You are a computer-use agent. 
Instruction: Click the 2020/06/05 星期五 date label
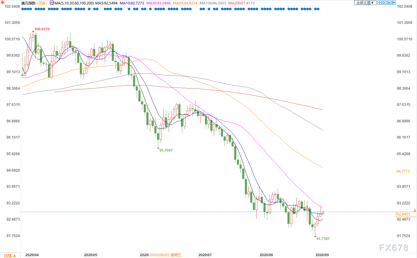point(165,255)
